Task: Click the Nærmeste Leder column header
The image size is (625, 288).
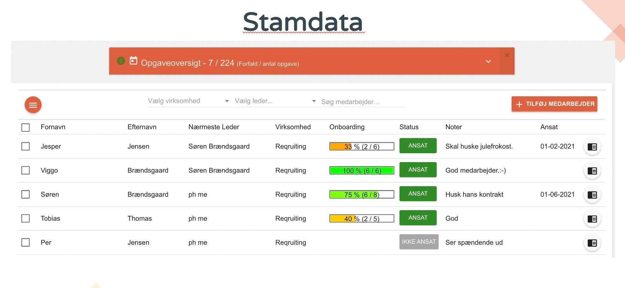Action: coord(214,127)
